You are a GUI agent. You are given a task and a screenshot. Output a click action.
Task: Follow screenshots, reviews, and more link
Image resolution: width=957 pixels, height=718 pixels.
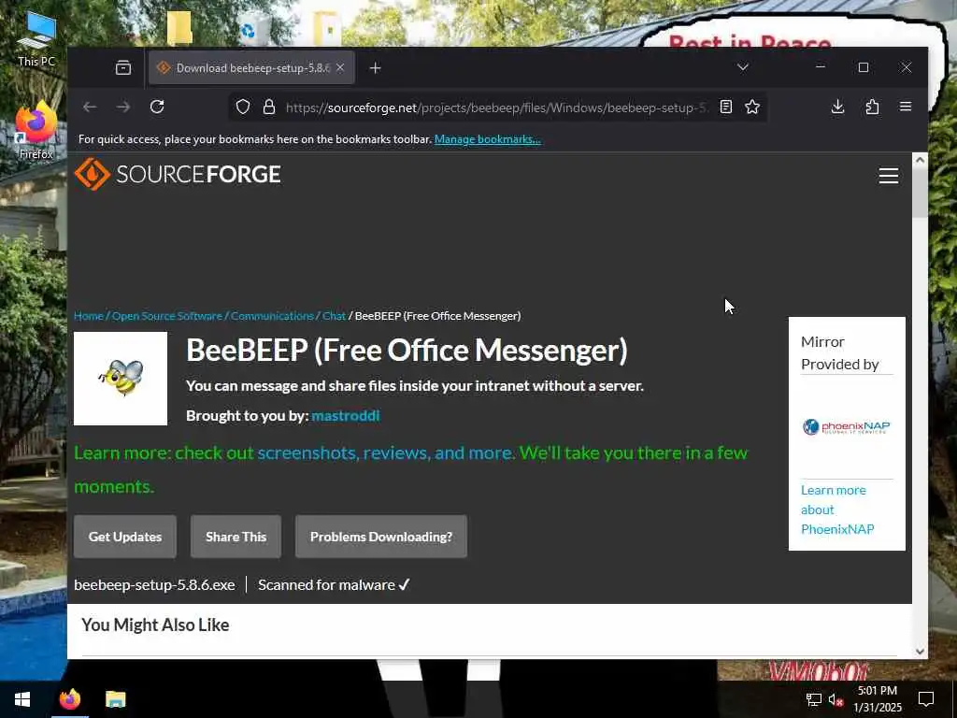point(385,453)
